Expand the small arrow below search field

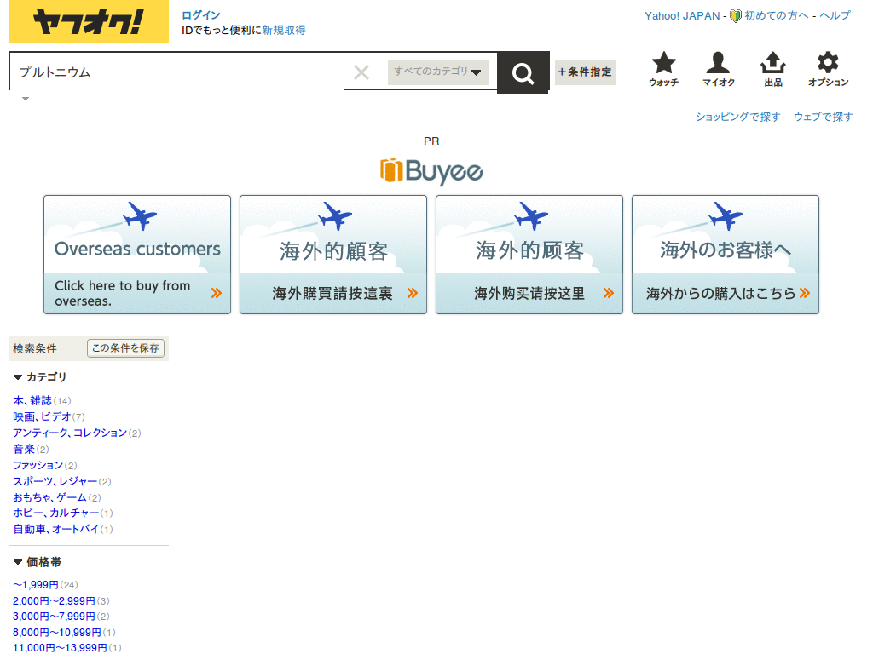coord(25,99)
